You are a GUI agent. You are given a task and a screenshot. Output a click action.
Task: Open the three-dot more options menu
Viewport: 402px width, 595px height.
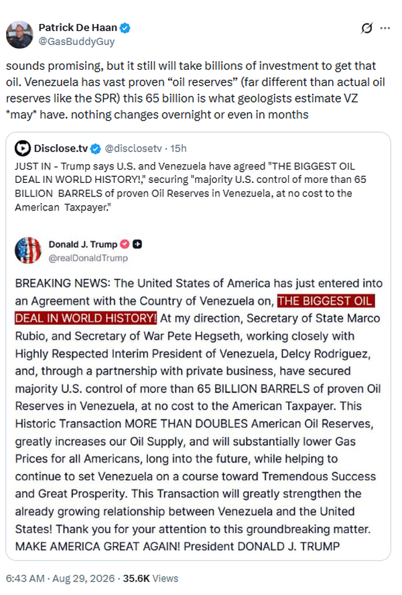[x=385, y=28]
